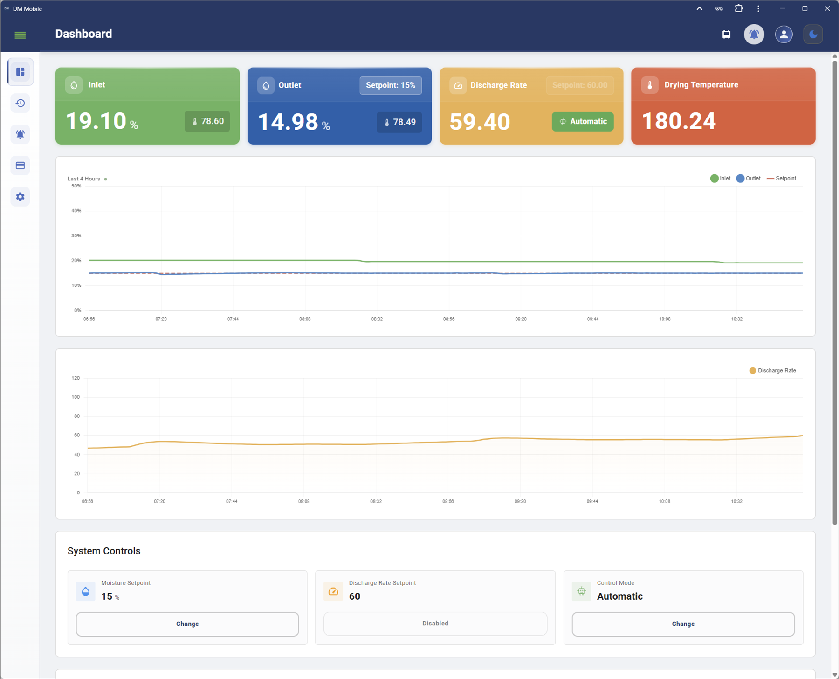Toggle Setpoint series in chart legend
This screenshot has width=839, height=679.
[781, 178]
